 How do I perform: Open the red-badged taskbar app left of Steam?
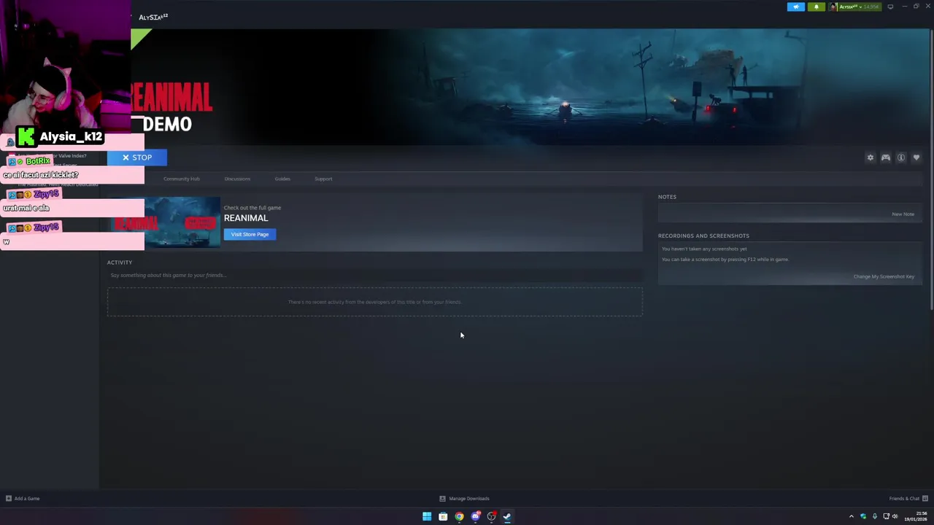coord(492,516)
